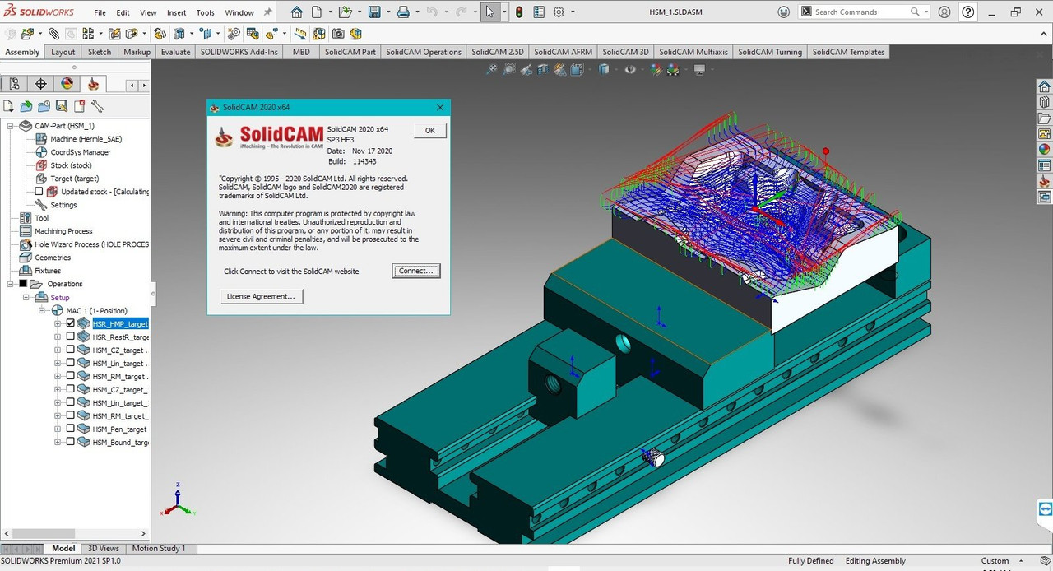Open a file using the Open folder icon
The image size is (1053, 571).
pos(346,12)
